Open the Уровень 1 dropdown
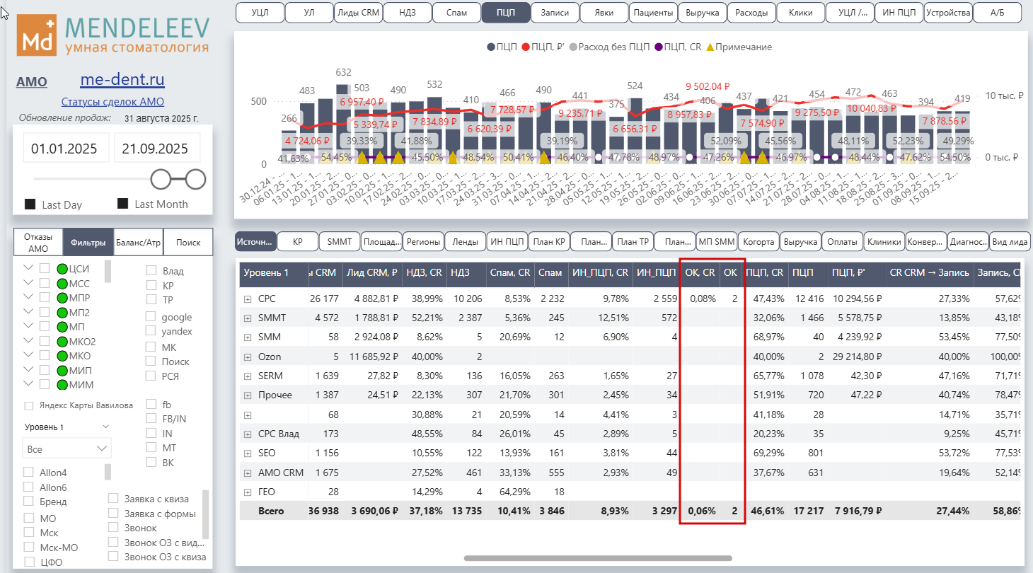The height and width of the screenshot is (573, 1033). [67, 427]
